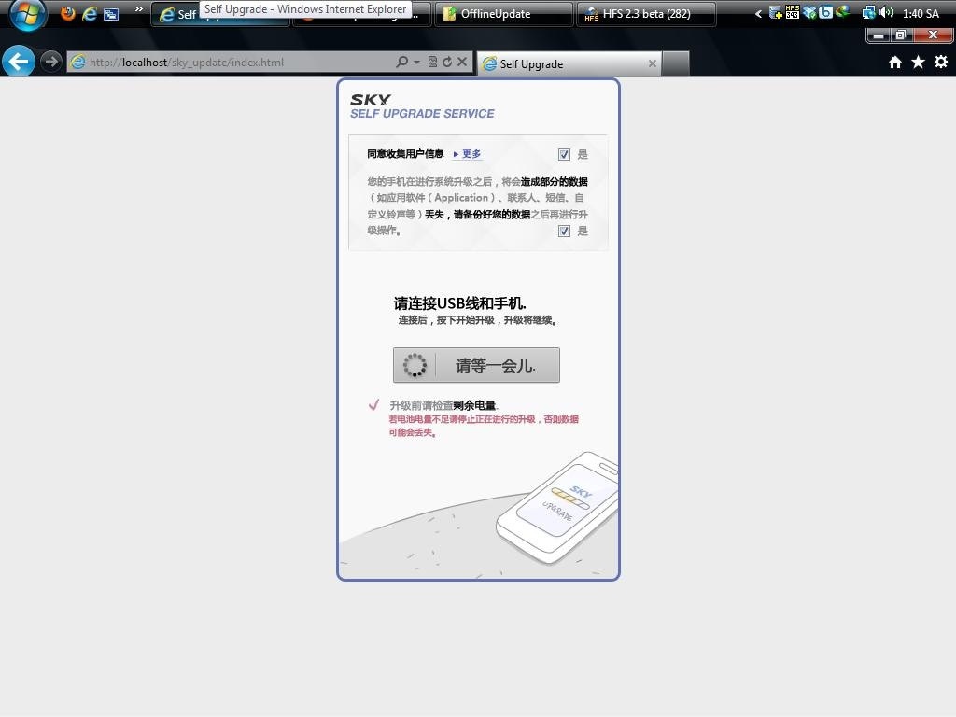The image size is (956, 717).
Task: Switch to HFS 2.3 beta taskbar window
Action: click(646, 13)
